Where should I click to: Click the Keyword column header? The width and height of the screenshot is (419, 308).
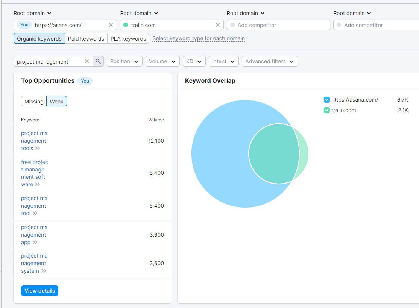30,120
